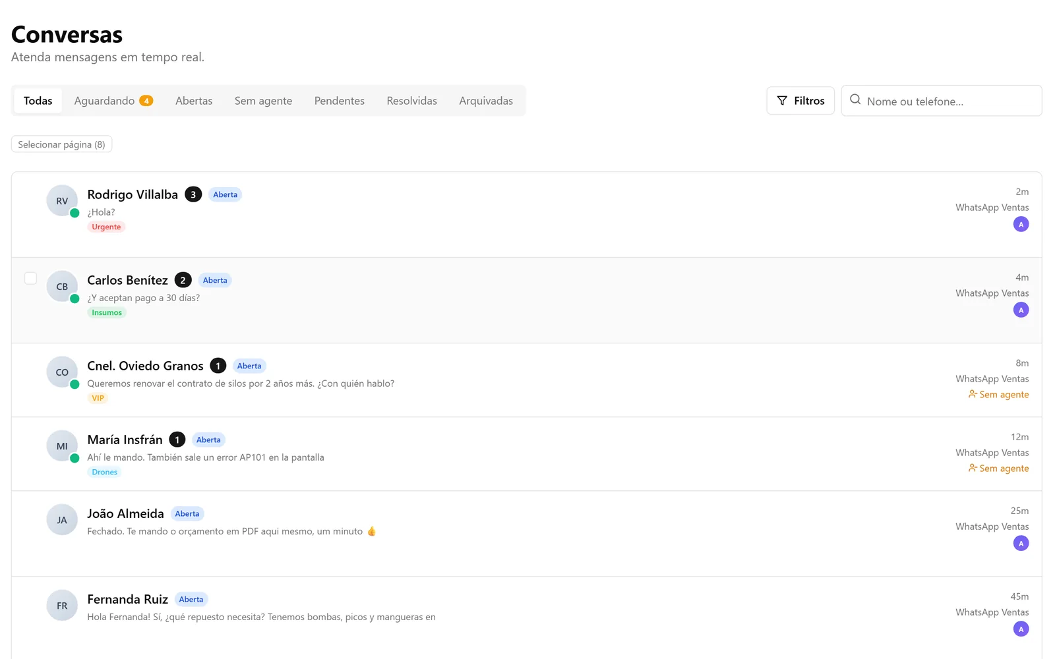
Task: Open Rodrigo Villalba's RV avatar
Action: [62, 201]
